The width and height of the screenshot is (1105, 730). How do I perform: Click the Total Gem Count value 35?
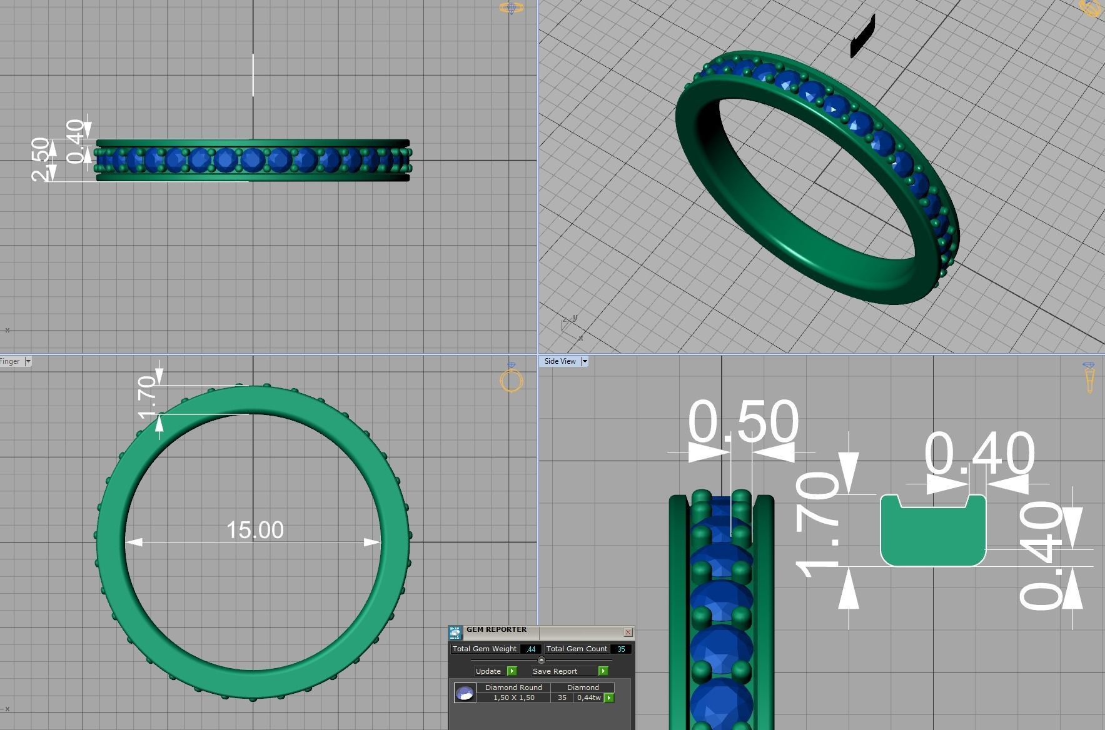pyautogui.click(x=621, y=649)
